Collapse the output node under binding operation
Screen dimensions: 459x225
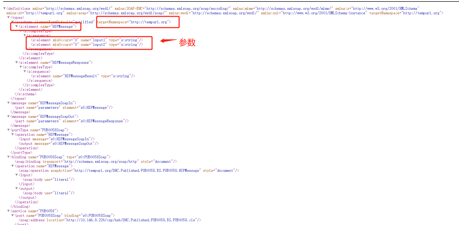(x=16, y=188)
